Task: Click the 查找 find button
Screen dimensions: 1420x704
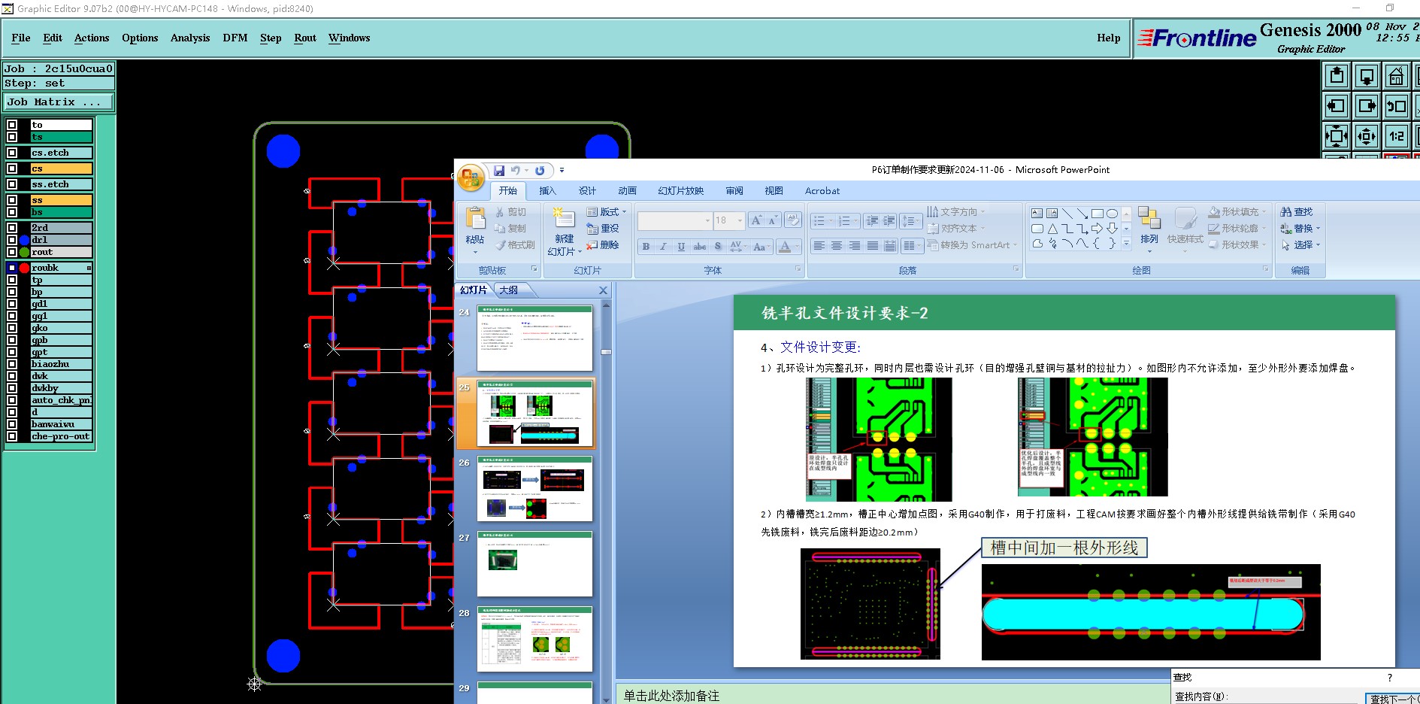Action: coord(1297,212)
